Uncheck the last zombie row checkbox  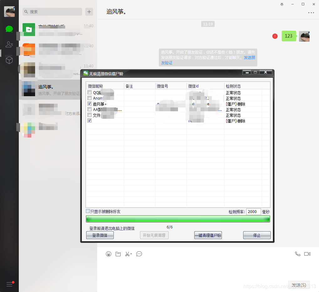point(90,121)
